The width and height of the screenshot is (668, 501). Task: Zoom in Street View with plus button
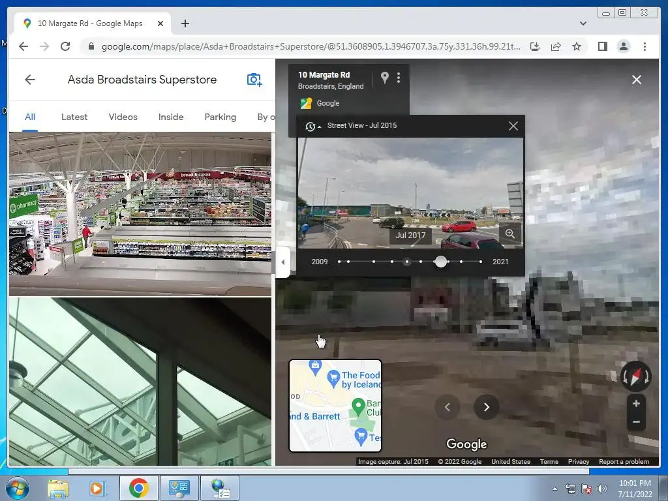coord(636,403)
